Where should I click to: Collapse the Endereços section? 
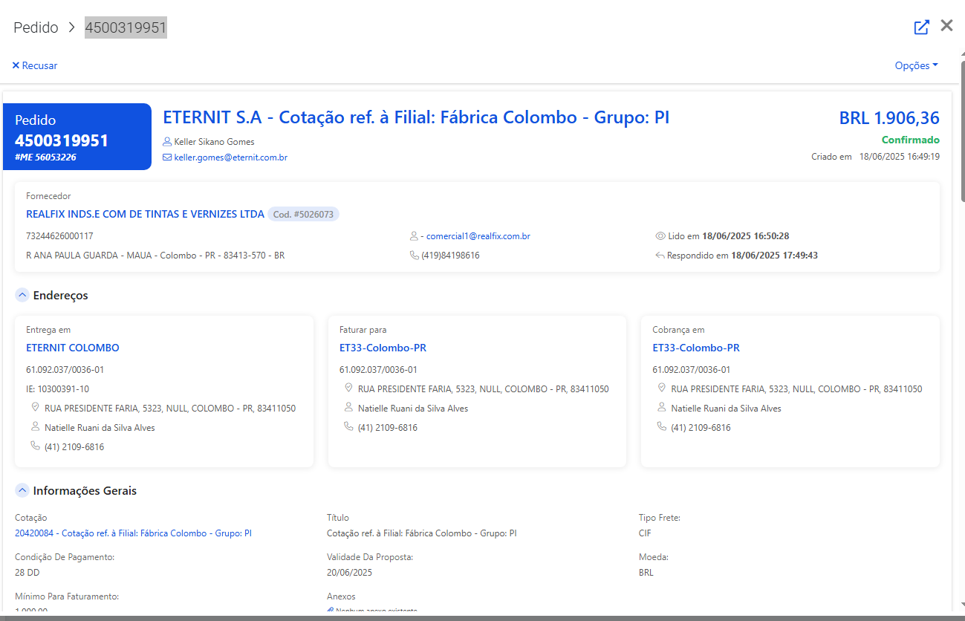(x=22, y=296)
